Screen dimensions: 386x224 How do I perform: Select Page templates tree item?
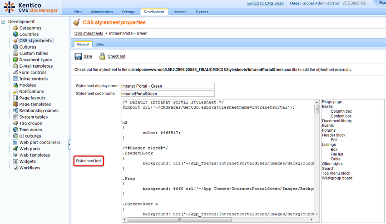tap(35, 104)
